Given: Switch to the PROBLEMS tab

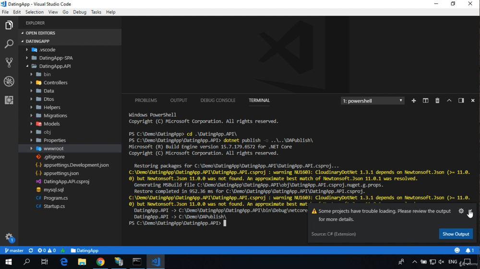Looking at the screenshot, I should click(146, 100).
